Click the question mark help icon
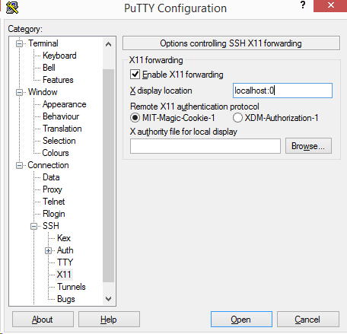The image size is (347, 334). tap(303, 5)
